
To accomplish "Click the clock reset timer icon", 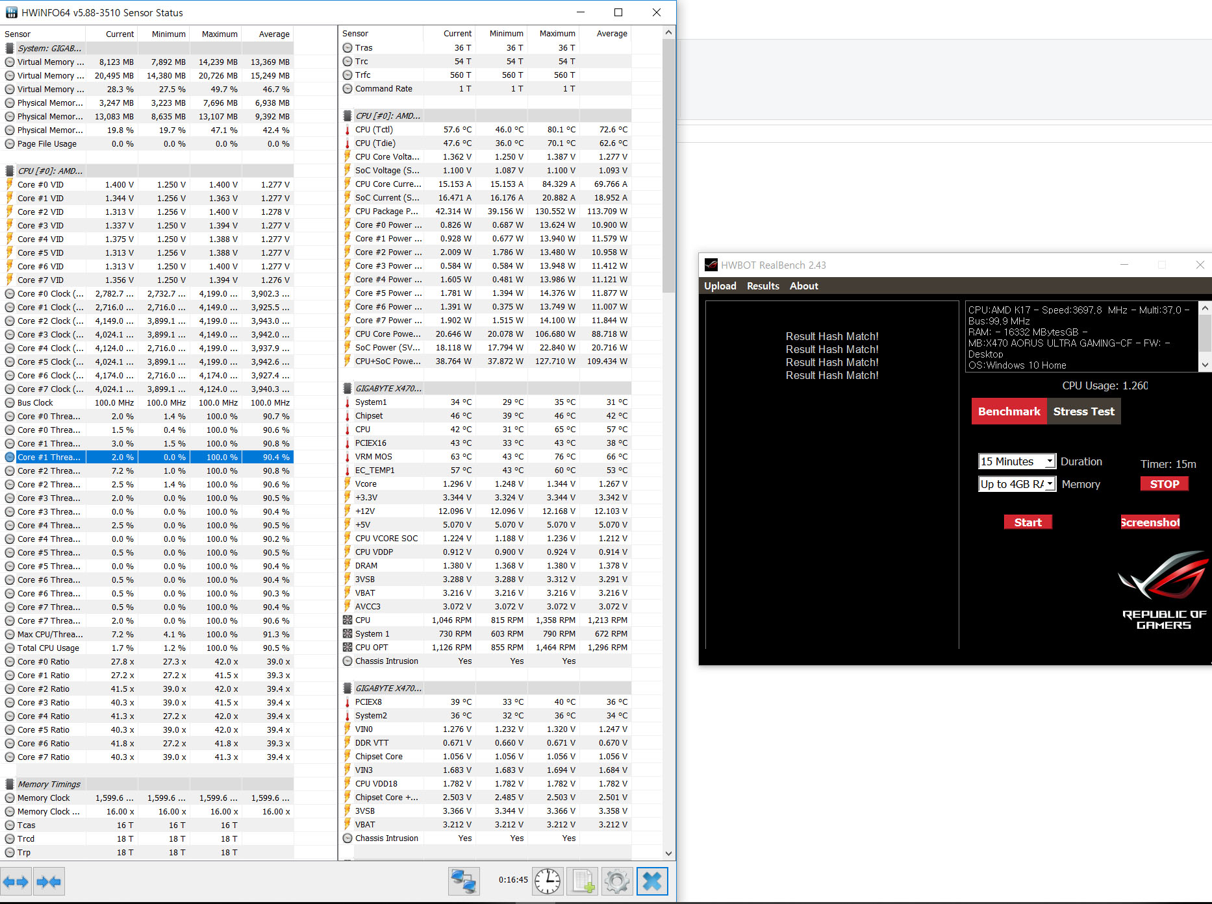I will [548, 881].
